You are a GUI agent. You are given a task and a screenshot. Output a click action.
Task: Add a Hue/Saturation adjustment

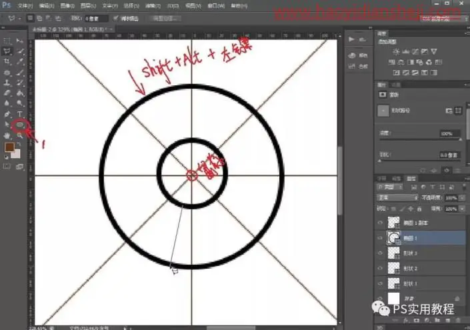click(392, 63)
